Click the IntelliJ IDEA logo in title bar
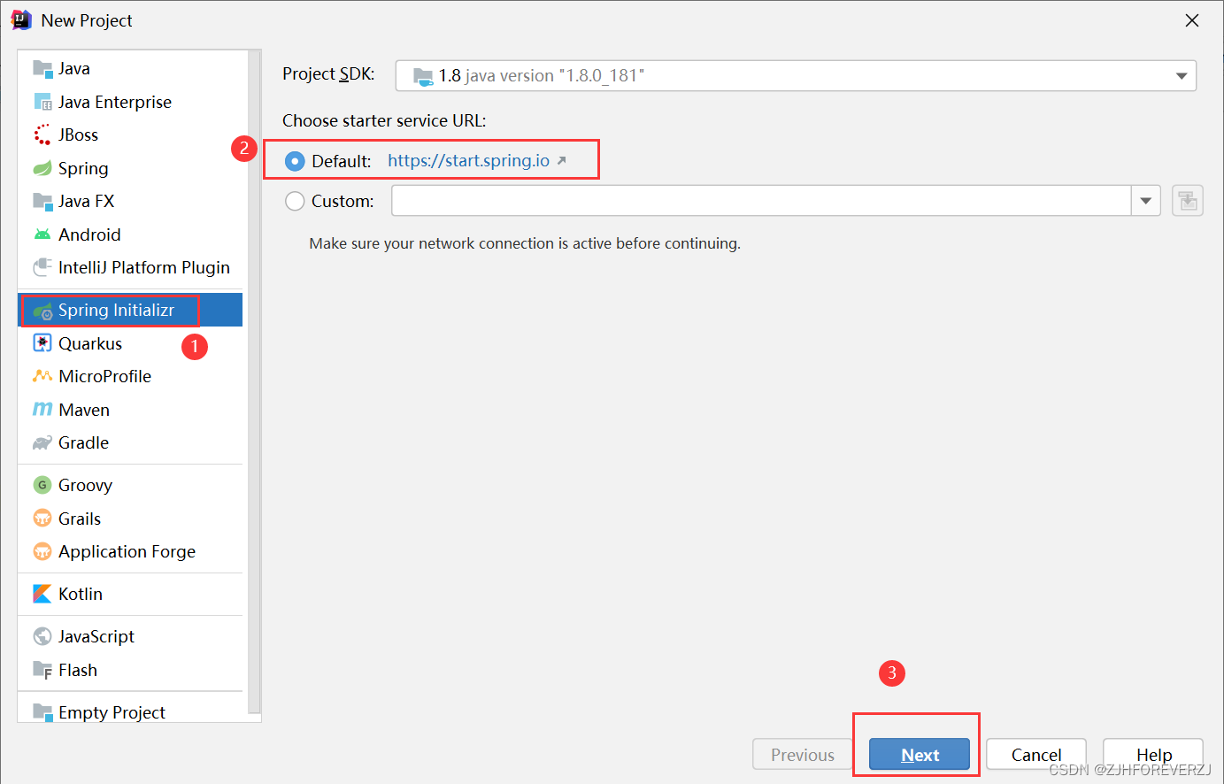 [x=21, y=19]
